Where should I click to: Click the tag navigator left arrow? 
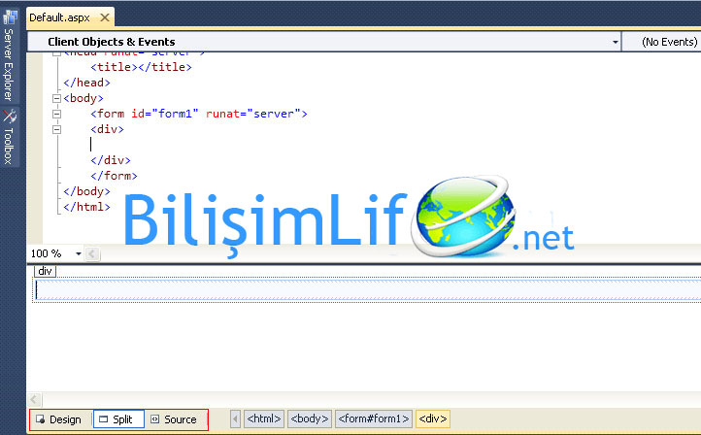(x=234, y=419)
